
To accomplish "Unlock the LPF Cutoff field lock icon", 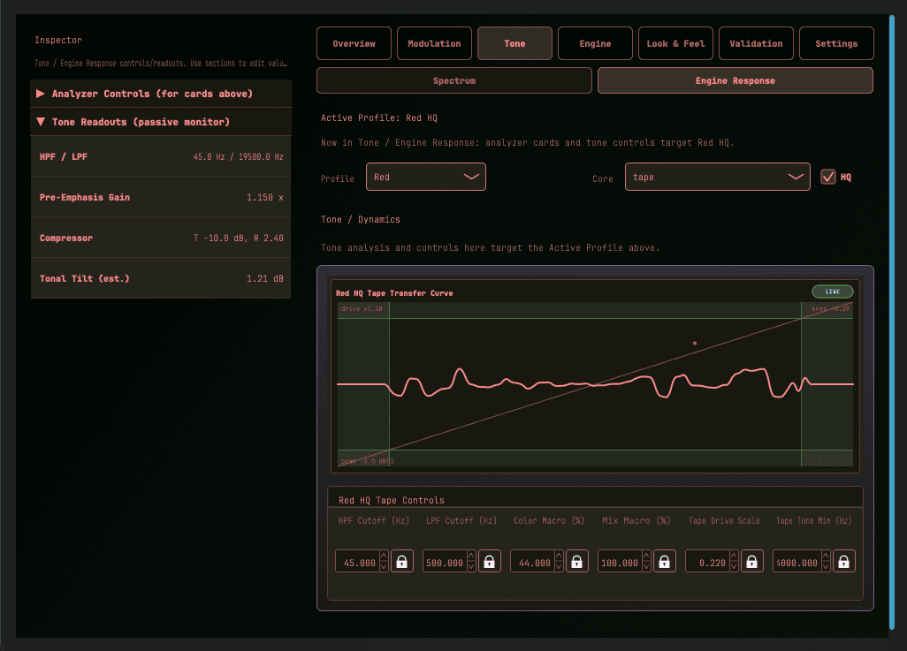I will [489, 561].
